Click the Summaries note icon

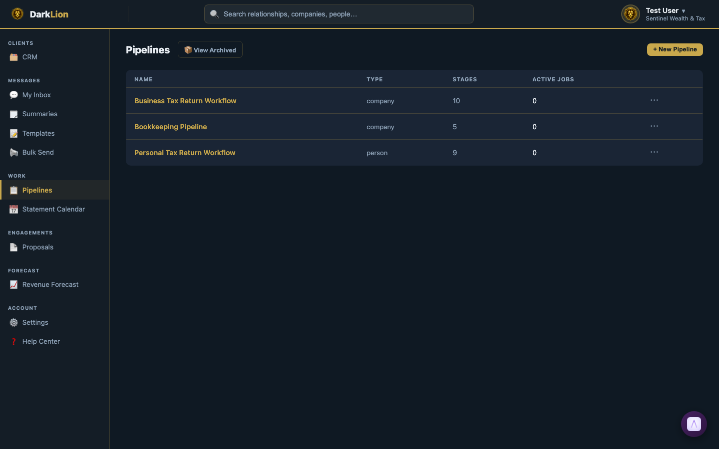(13, 114)
